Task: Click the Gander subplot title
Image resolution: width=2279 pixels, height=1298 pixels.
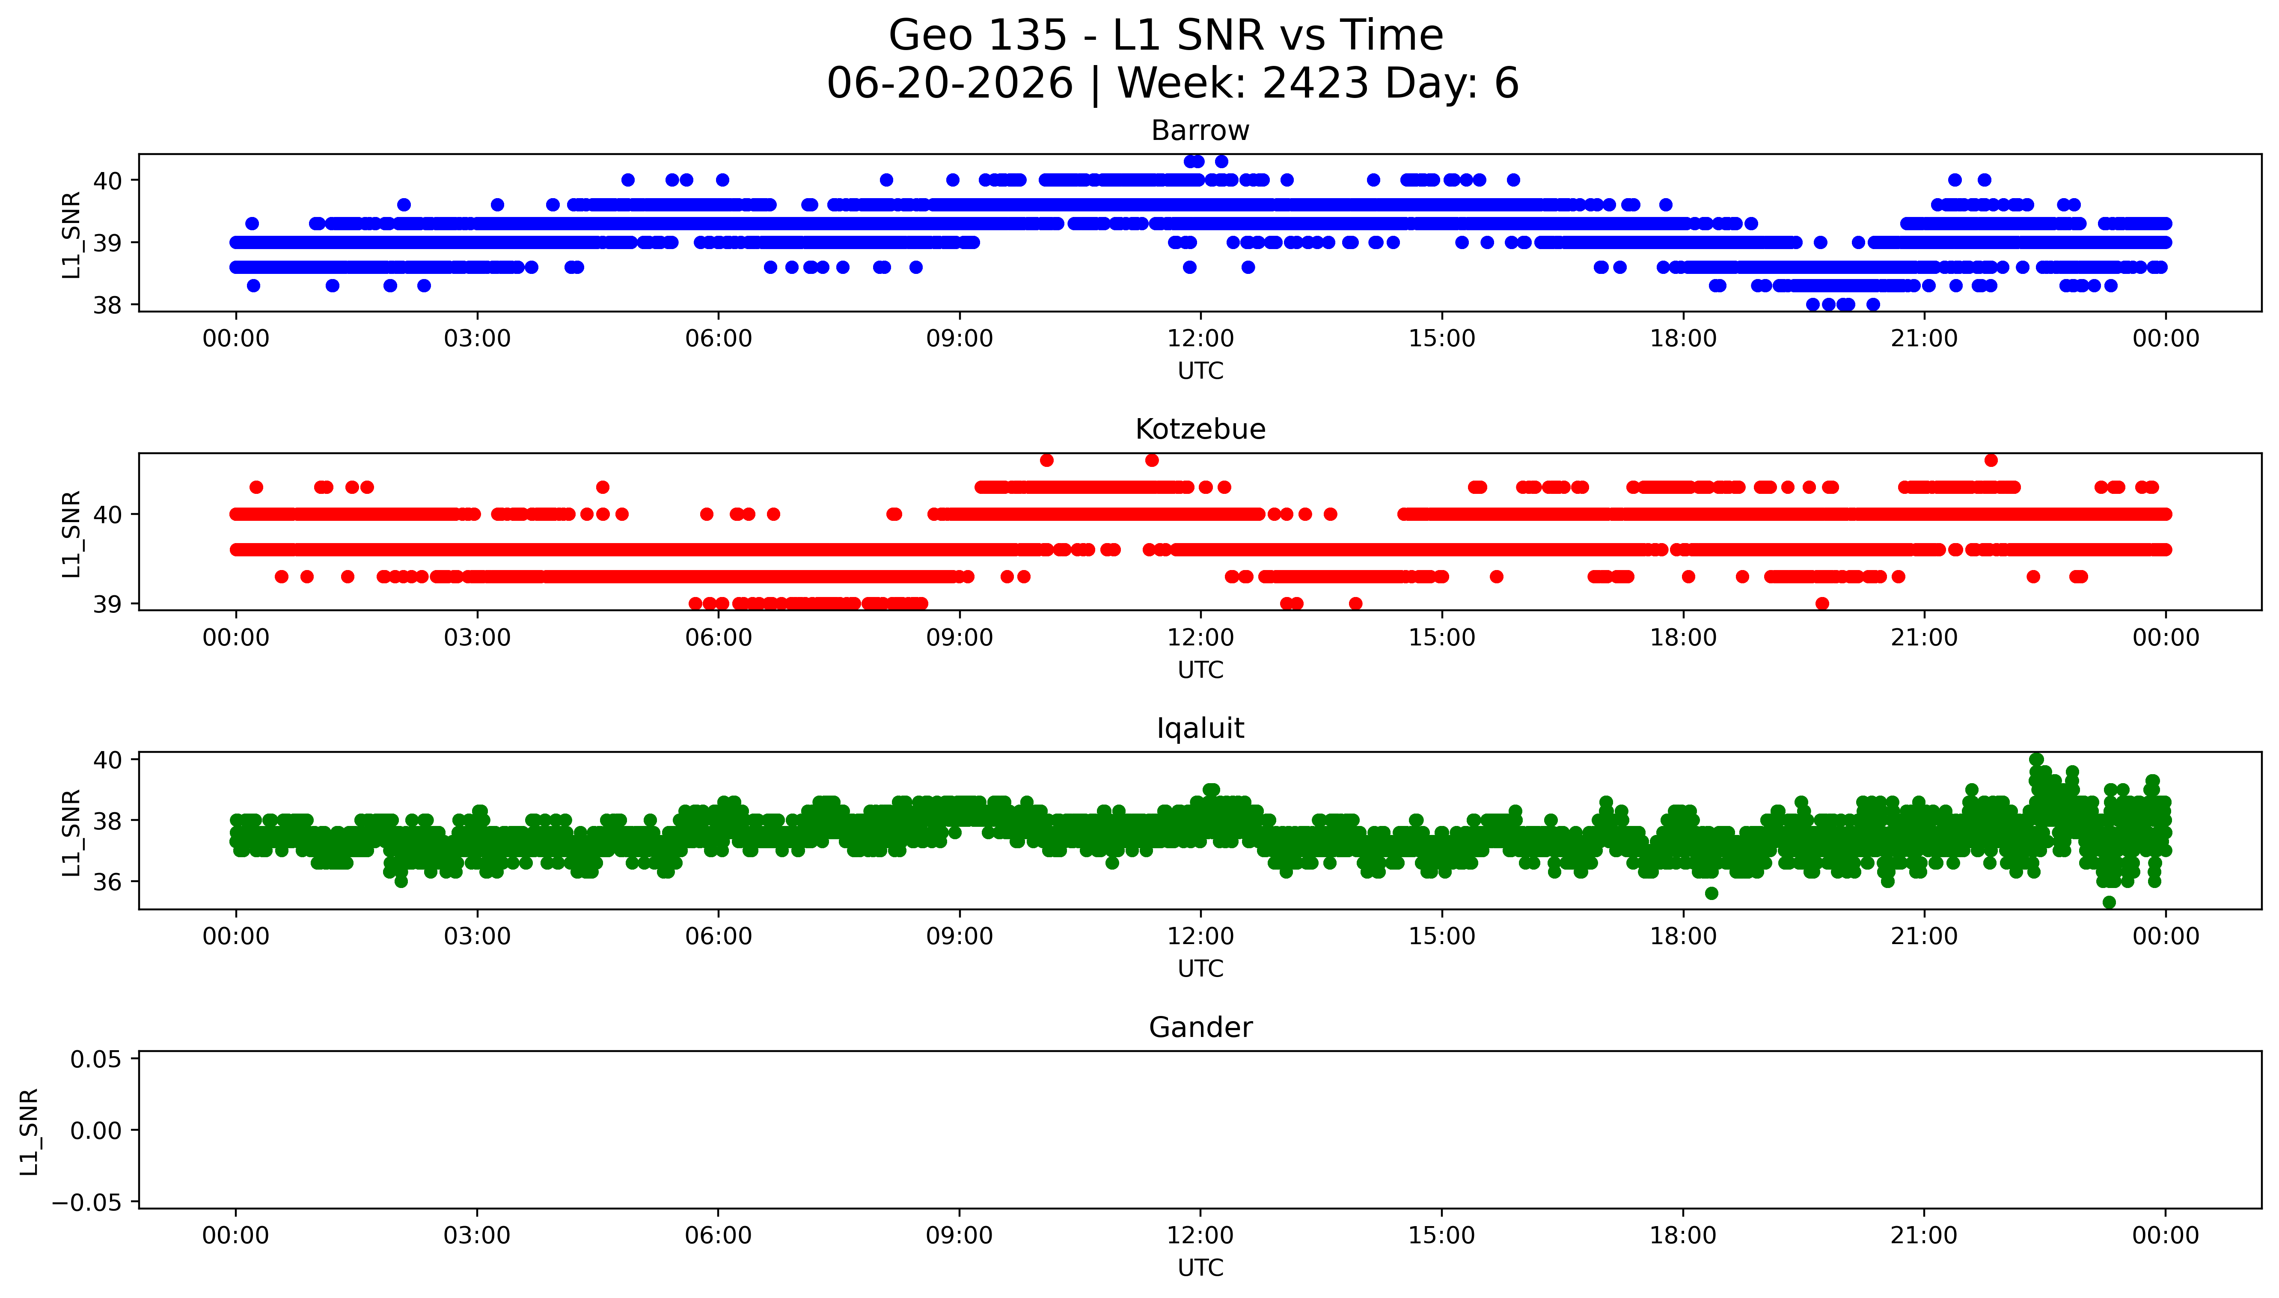Action: click(x=1200, y=1027)
